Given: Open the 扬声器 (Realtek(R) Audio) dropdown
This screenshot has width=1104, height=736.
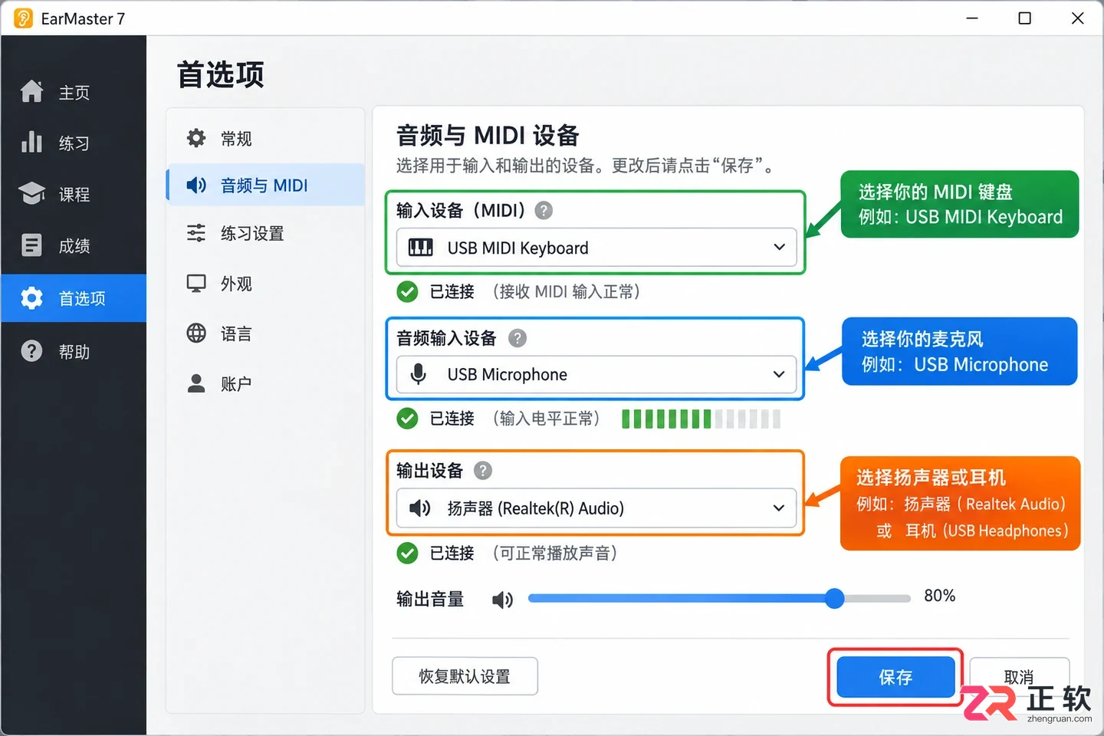Looking at the screenshot, I should click(596, 508).
